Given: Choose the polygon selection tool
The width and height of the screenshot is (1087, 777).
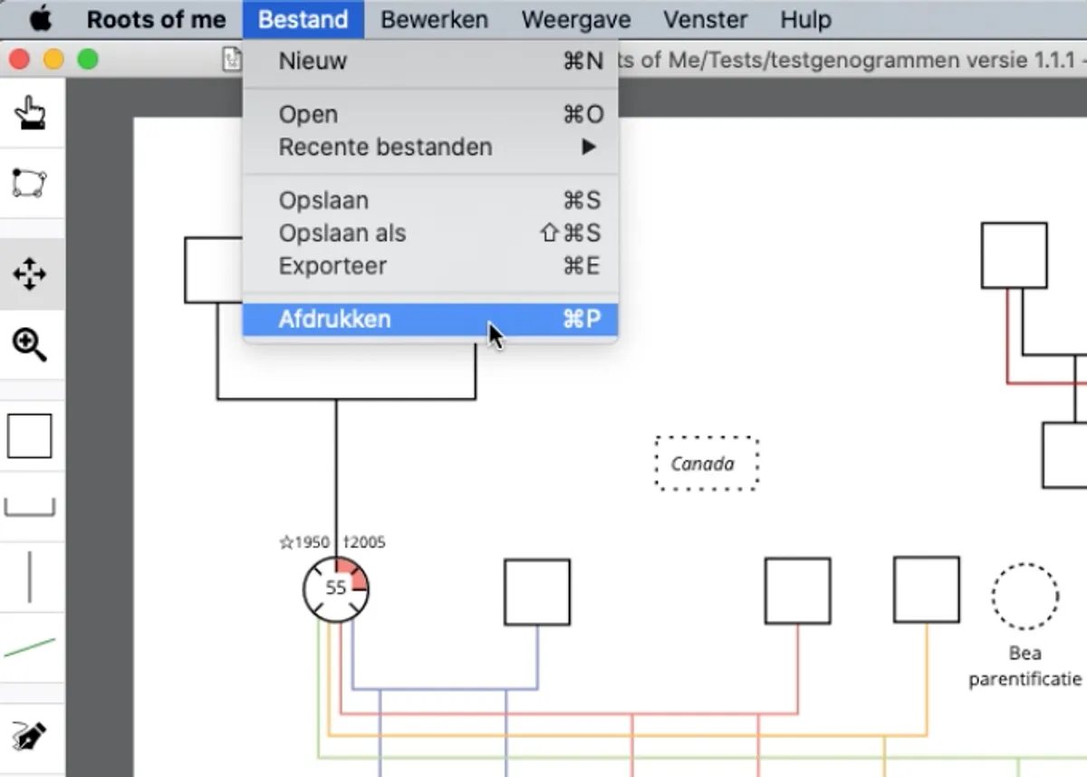Looking at the screenshot, I should [x=30, y=183].
